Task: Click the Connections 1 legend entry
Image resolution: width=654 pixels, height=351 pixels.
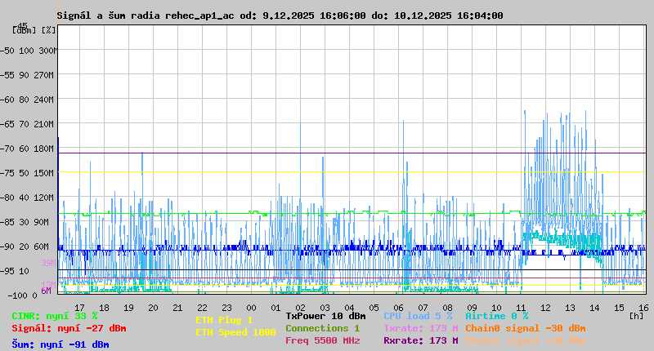Action: [x=322, y=328]
